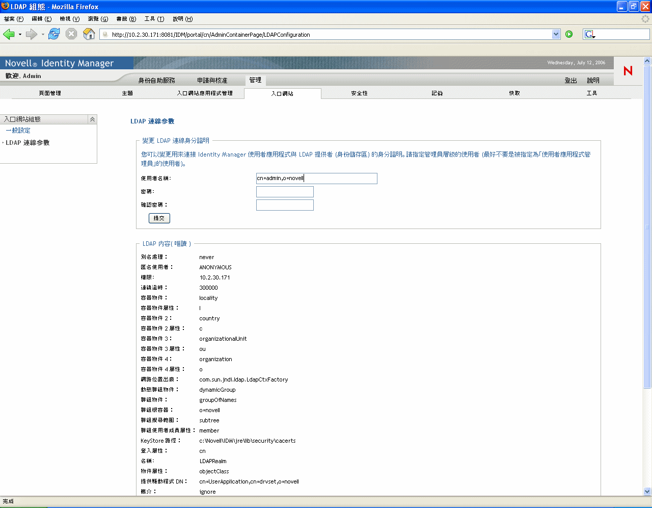The height and width of the screenshot is (508, 652).
Task: Click the dynamicGroup value
Action: click(218, 390)
